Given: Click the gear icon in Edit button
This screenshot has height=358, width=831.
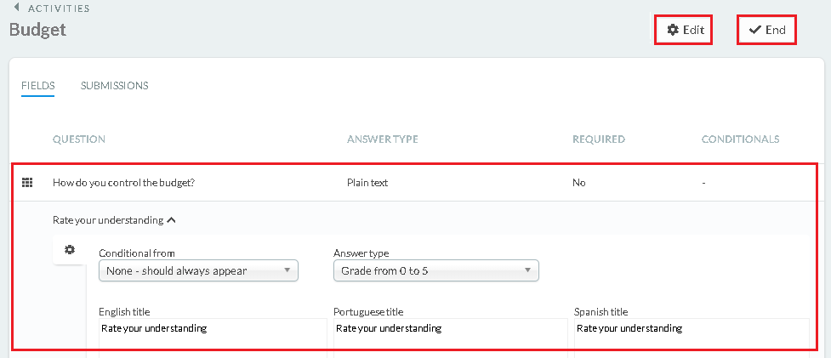Looking at the screenshot, I should point(673,30).
